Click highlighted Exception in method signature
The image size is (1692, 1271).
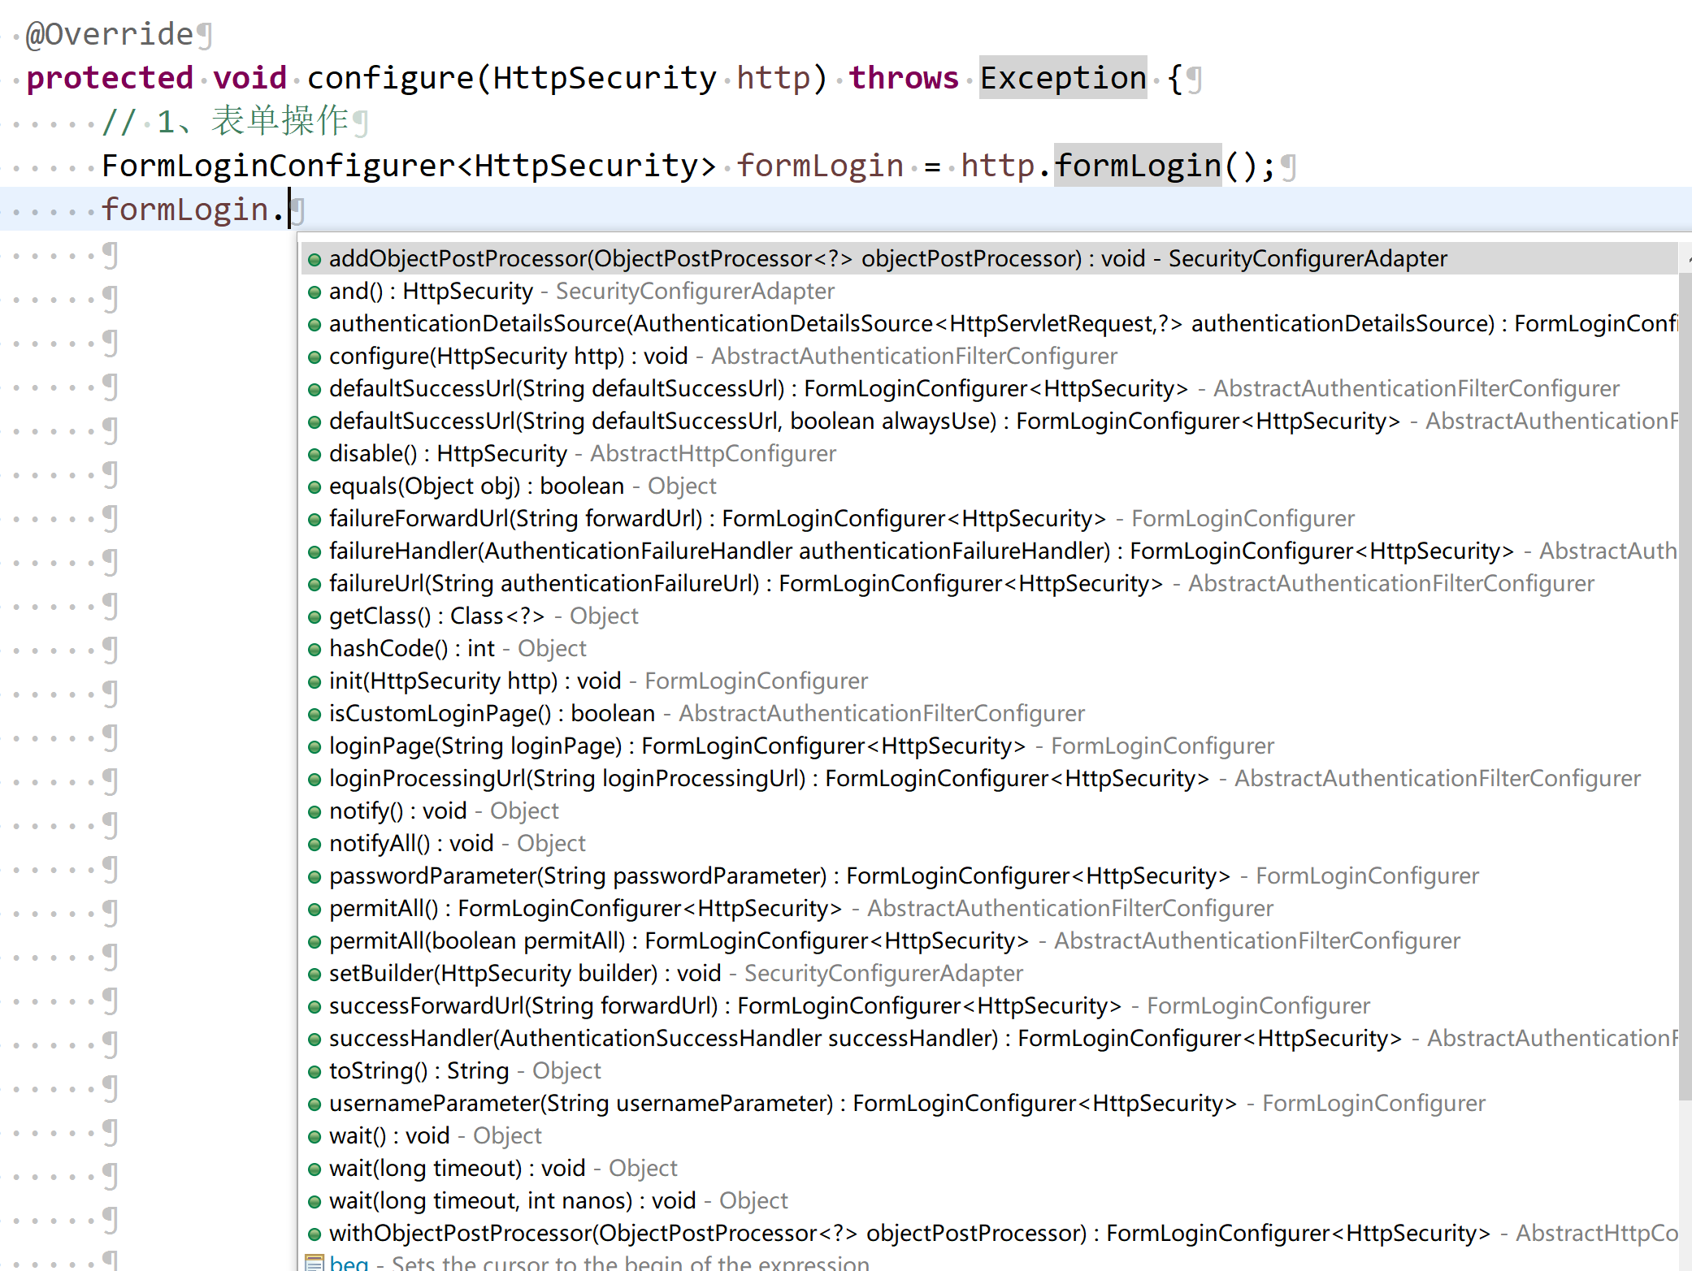(x=1061, y=78)
